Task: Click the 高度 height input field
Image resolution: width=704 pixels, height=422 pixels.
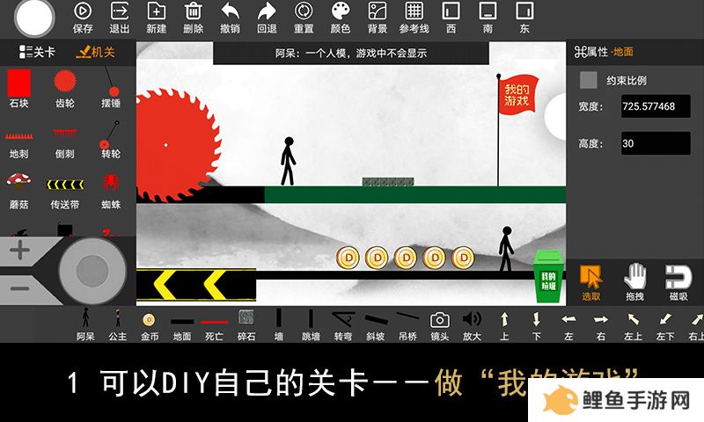Action: click(x=656, y=143)
